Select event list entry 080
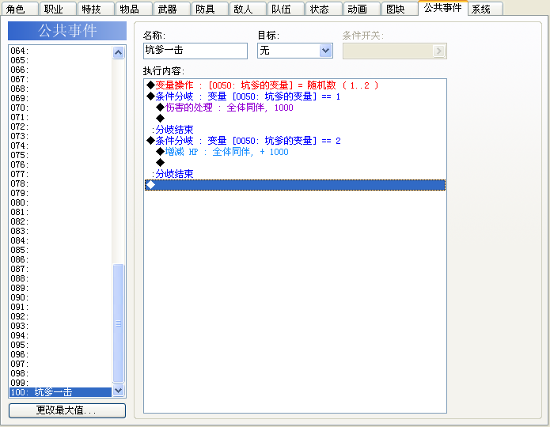Image resolution: width=550 pixels, height=427 pixels. click(x=60, y=202)
